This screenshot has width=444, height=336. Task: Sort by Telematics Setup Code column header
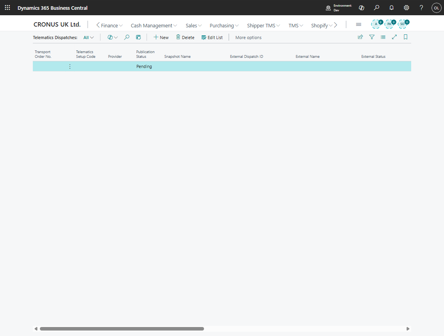86,54
